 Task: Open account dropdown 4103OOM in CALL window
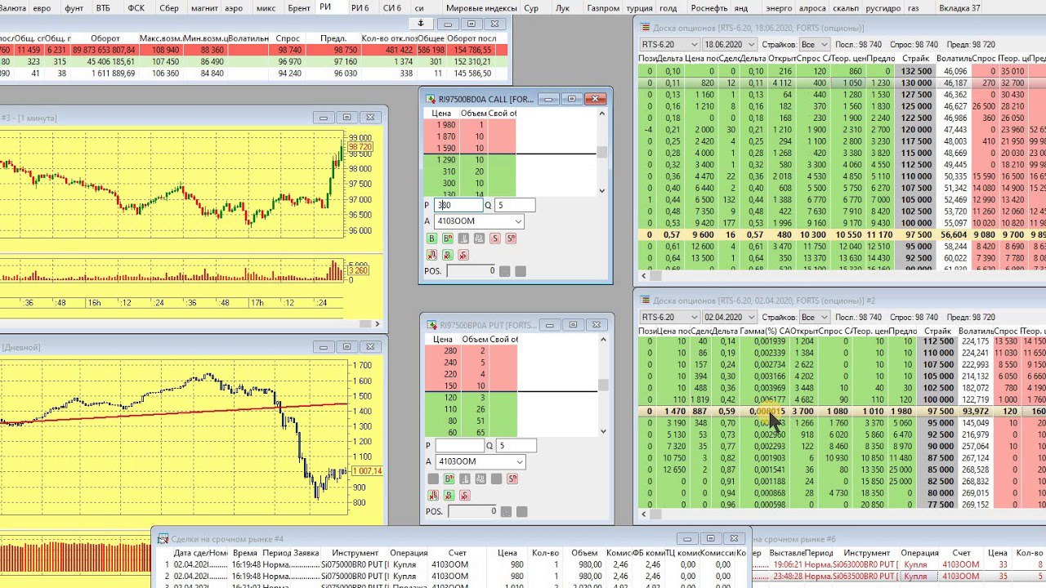[518, 221]
